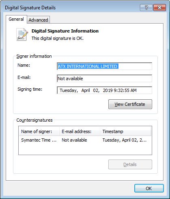Switch to the Advanced tab

click(38, 20)
